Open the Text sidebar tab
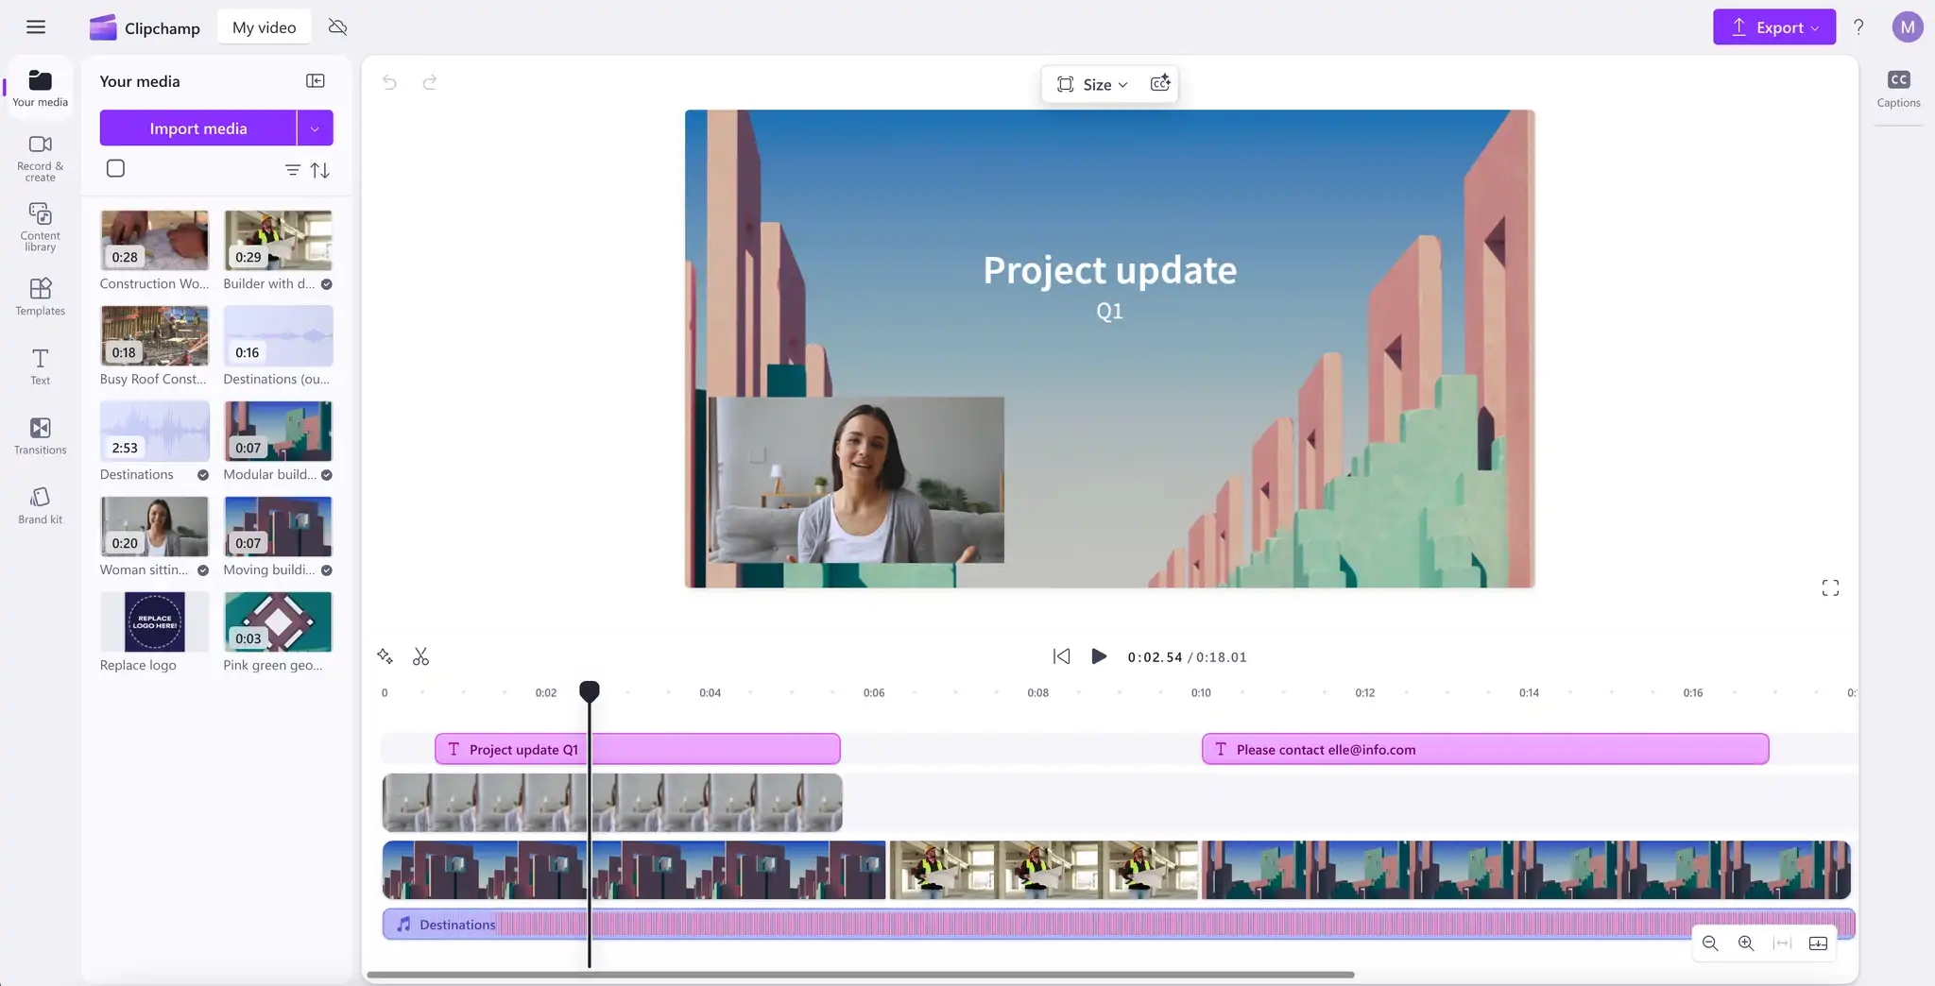This screenshot has height=986, width=1935. [40, 366]
